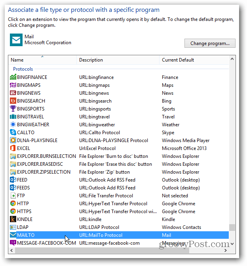The image size is (247, 266).
Task: Click the CALLTO Skype icon
Action: [13, 132]
